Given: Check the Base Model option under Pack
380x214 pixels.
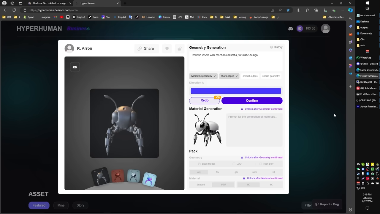Looking at the screenshot, I should click(199, 164).
